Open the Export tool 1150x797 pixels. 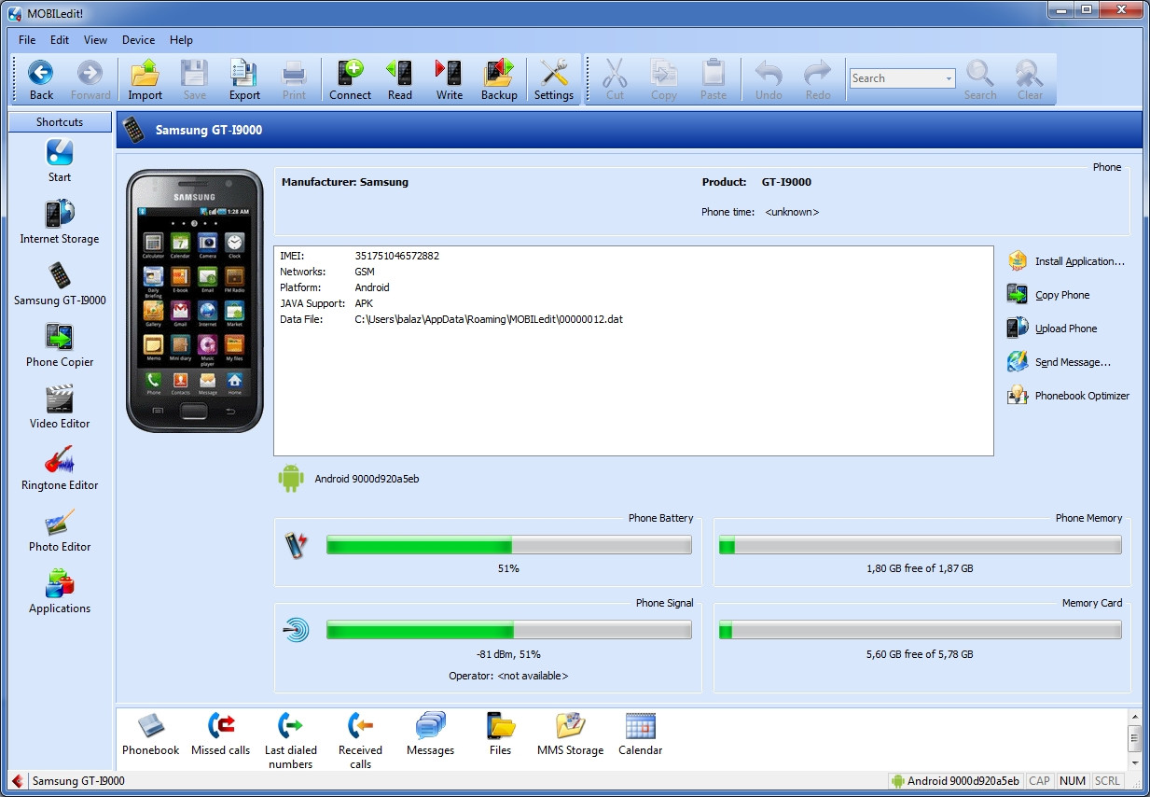coord(244,79)
